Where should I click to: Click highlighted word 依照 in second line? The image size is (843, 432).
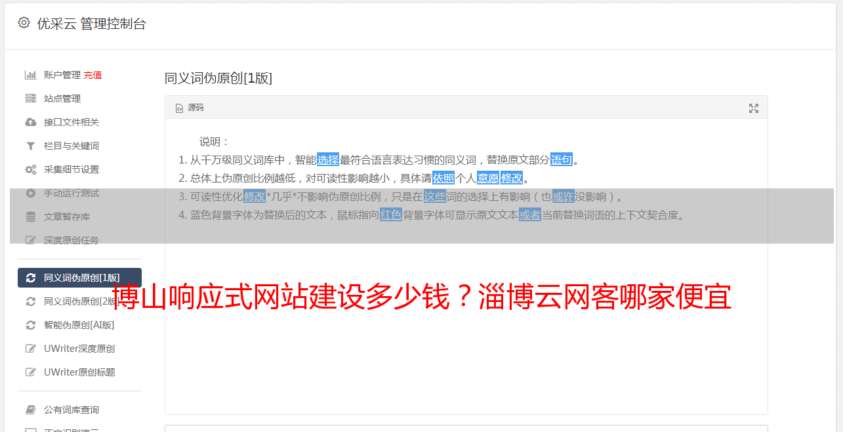tap(443, 178)
